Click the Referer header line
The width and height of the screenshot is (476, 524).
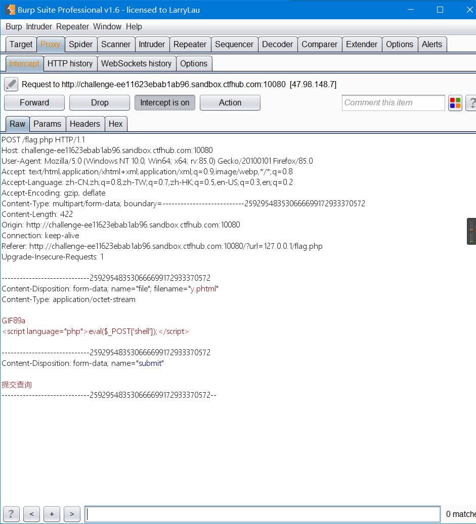pos(162,246)
